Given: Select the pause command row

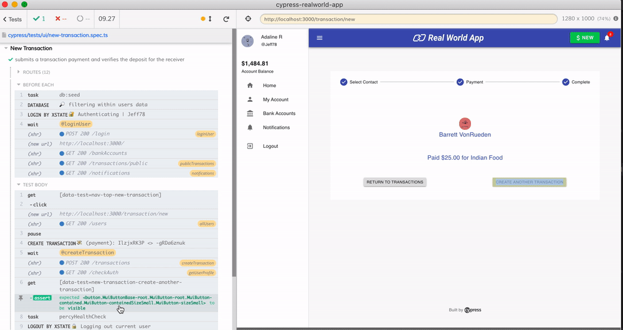Looking at the screenshot, I should (116, 234).
